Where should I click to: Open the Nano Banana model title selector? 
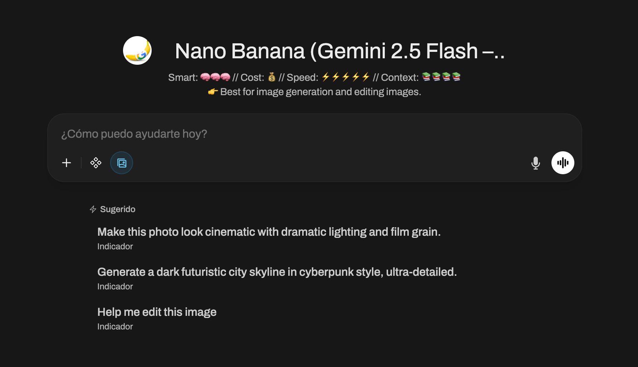pos(339,51)
